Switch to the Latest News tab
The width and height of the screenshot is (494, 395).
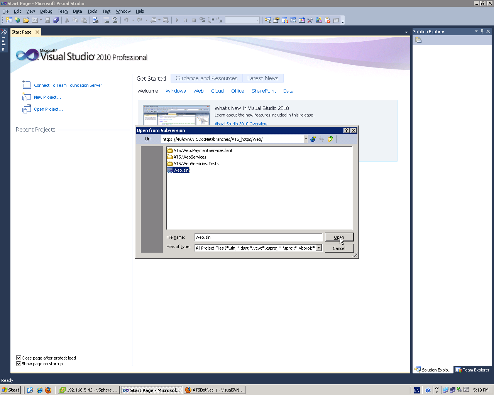click(x=263, y=78)
